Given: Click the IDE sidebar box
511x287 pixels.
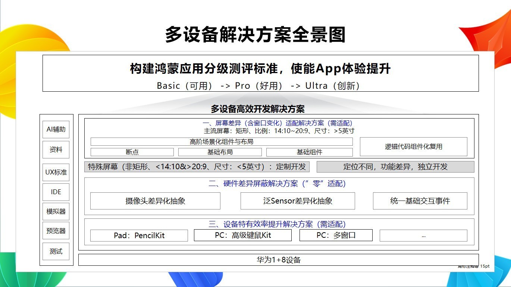Looking at the screenshot, I should [x=56, y=192].
